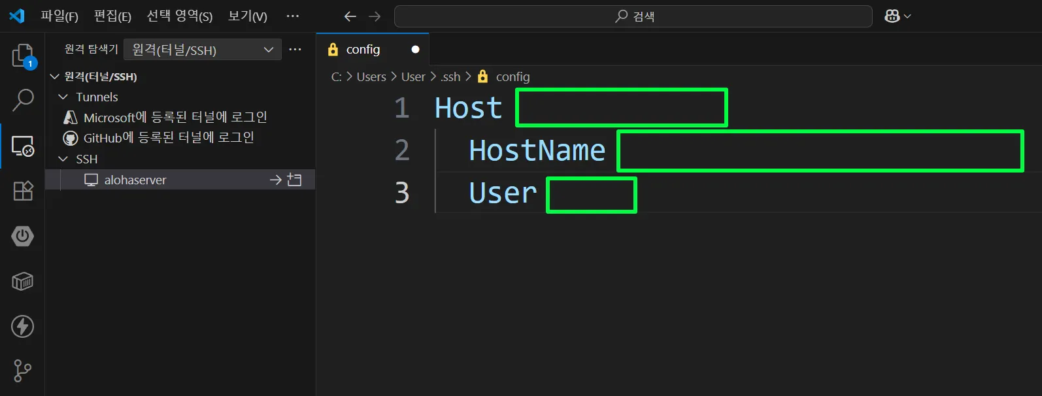This screenshot has height=396, width=1042.
Task: Click the lock icon on config tab
Action: (x=333, y=50)
